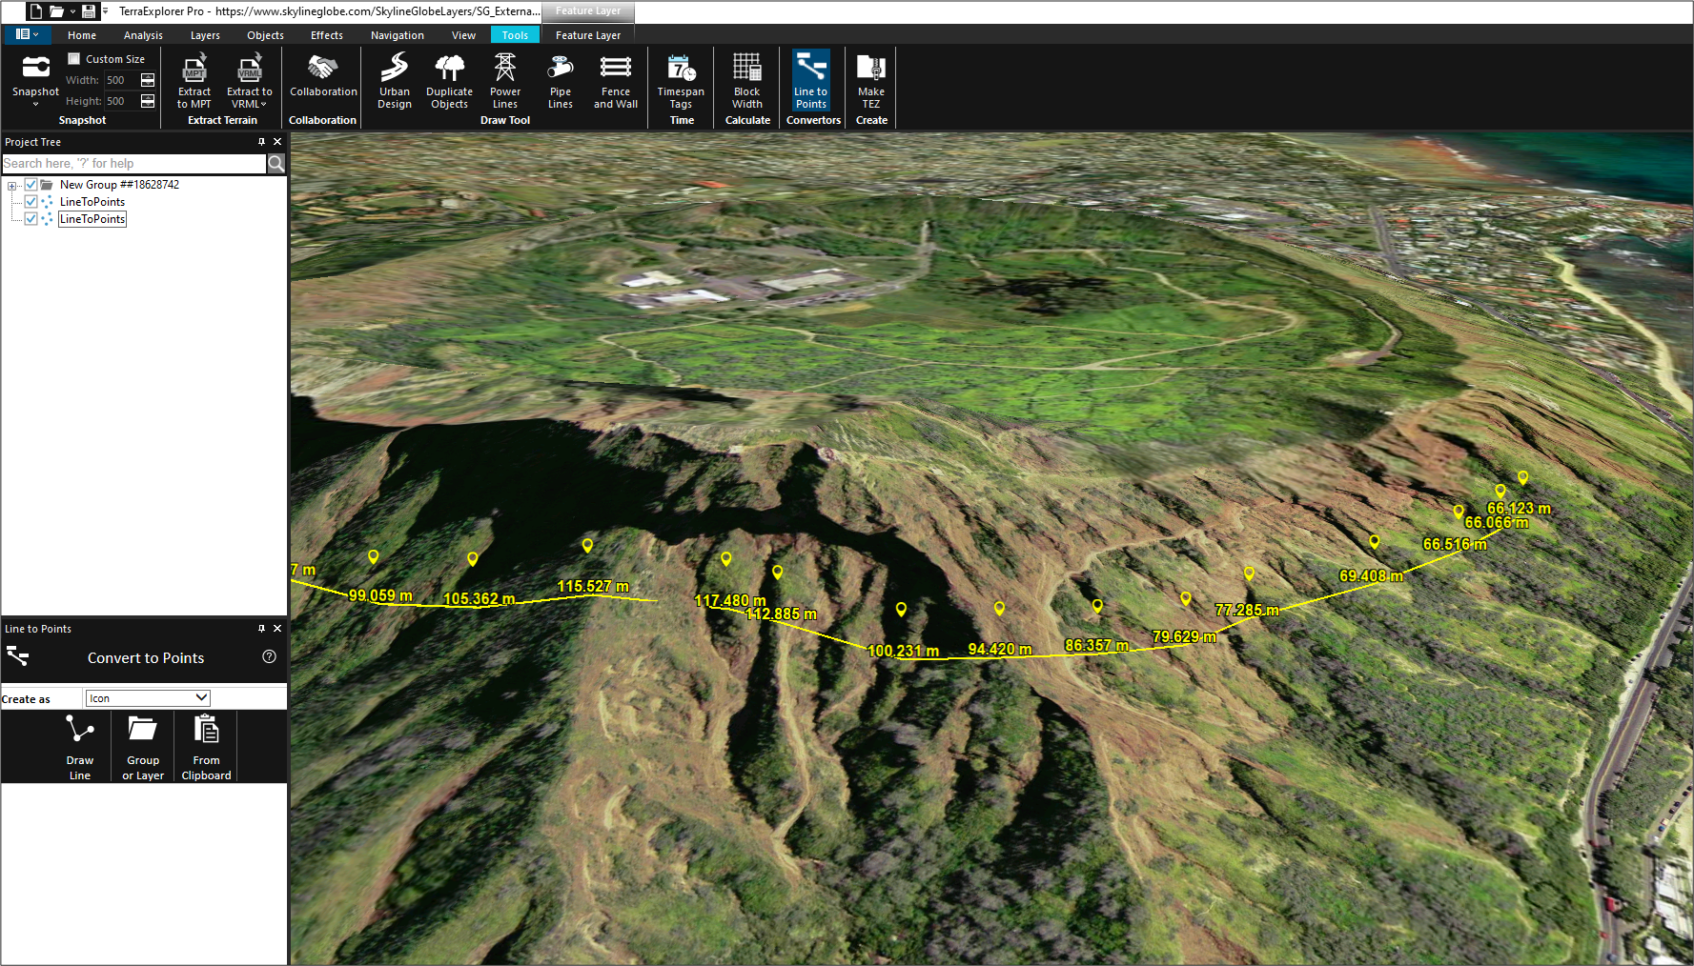Switch to the Analysis ribbon tab
This screenshot has height=966, width=1694.
[143, 35]
